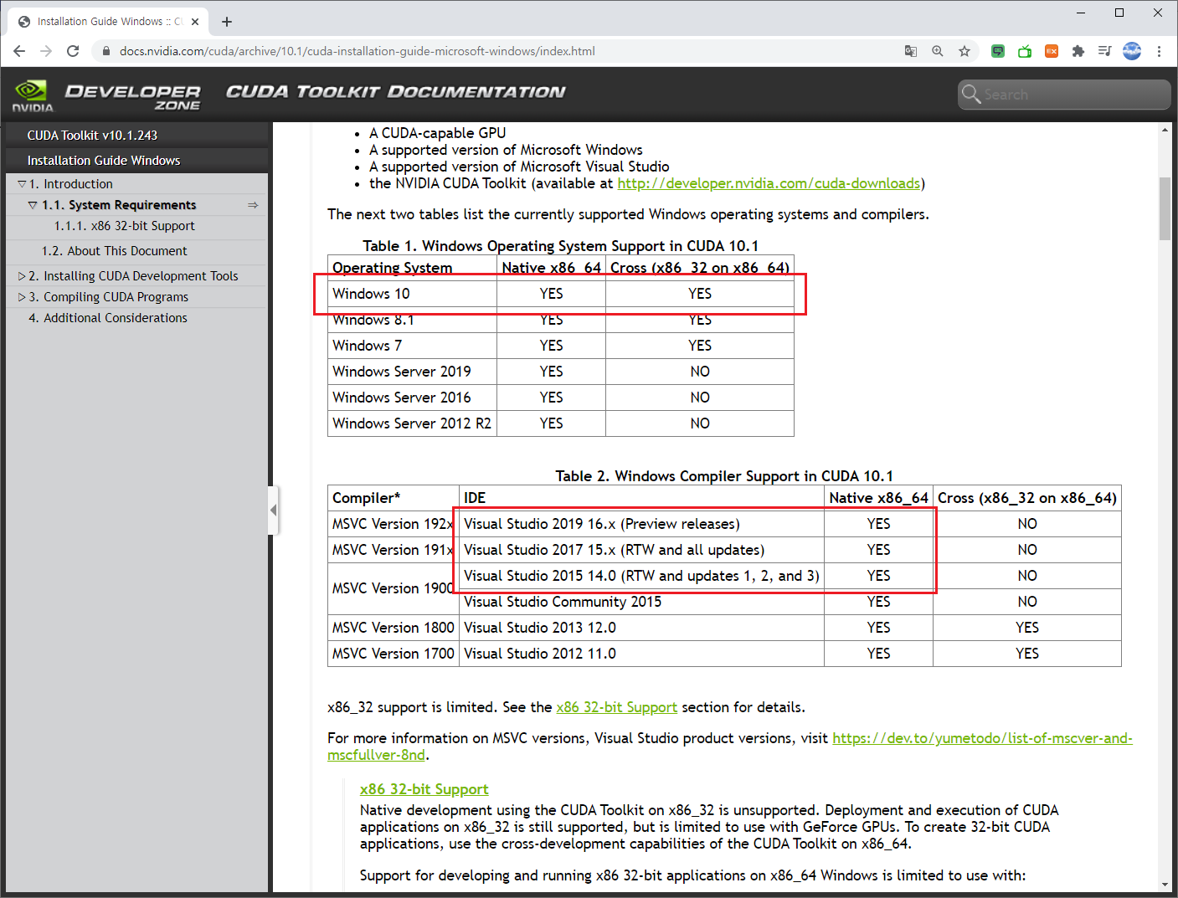1178x898 pixels.
Task: Open the Chrome profile avatar
Action: 1132,51
